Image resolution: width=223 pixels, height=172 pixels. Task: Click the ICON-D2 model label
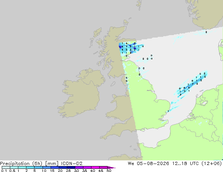pyautogui.click(x=72, y=164)
